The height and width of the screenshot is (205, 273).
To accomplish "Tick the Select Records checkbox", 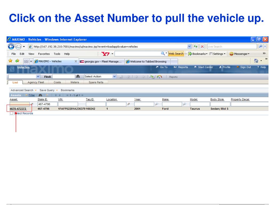I will click(x=11, y=113).
